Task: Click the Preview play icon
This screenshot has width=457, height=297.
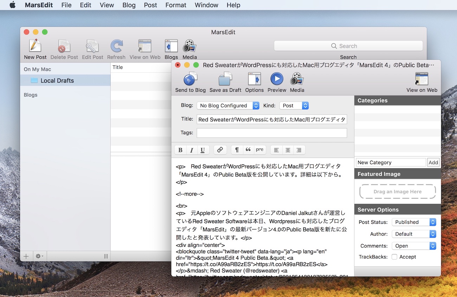Action: [277, 79]
